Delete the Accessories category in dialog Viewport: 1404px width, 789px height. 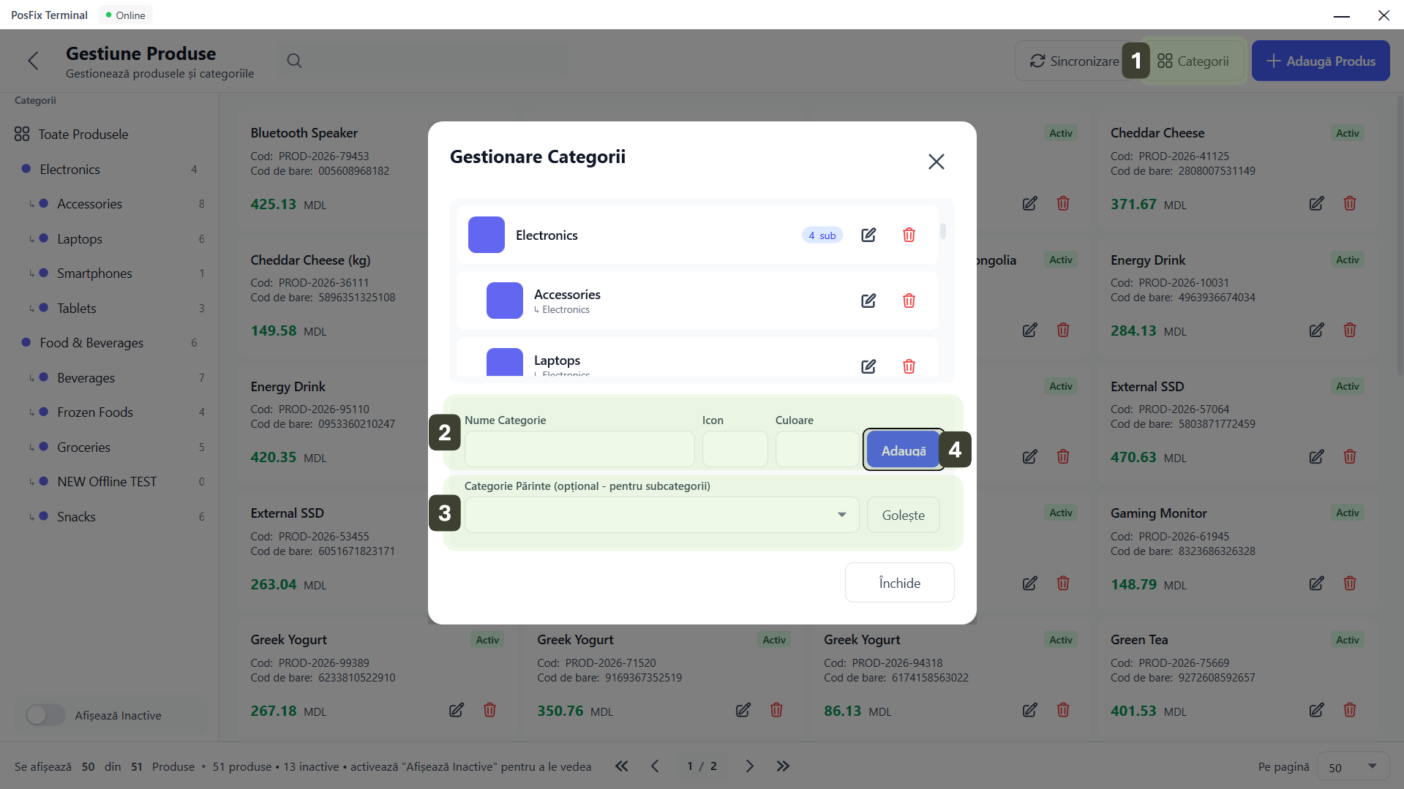(909, 301)
